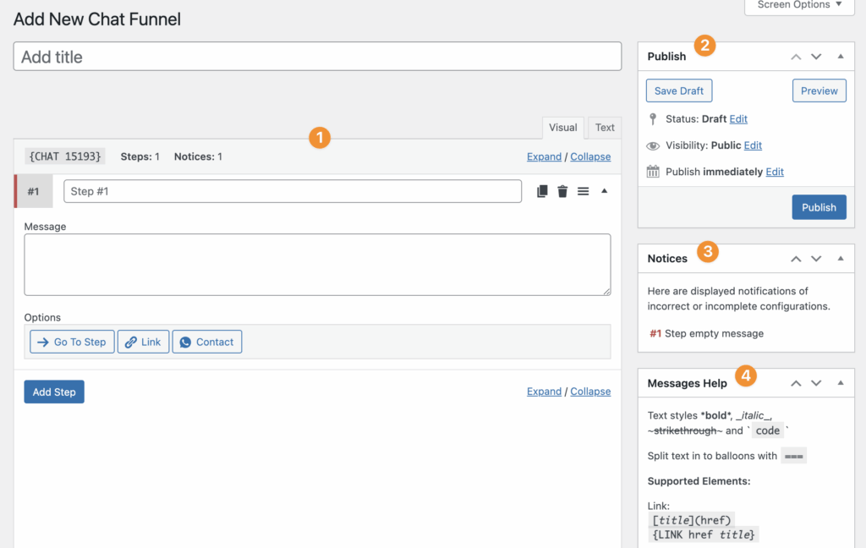Move the Publish panel down

click(816, 57)
